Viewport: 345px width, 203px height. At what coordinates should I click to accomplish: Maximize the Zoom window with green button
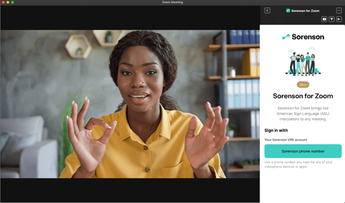tap(12, 2)
